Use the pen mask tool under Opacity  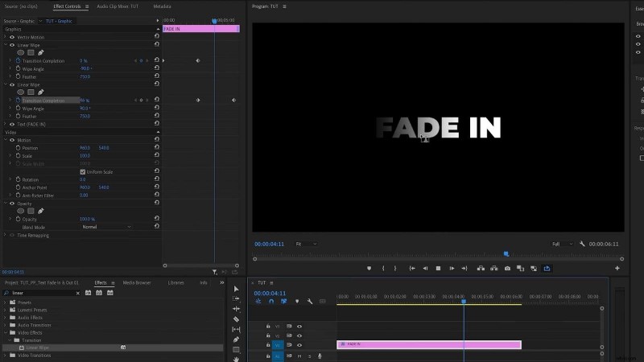pyautogui.click(x=41, y=211)
